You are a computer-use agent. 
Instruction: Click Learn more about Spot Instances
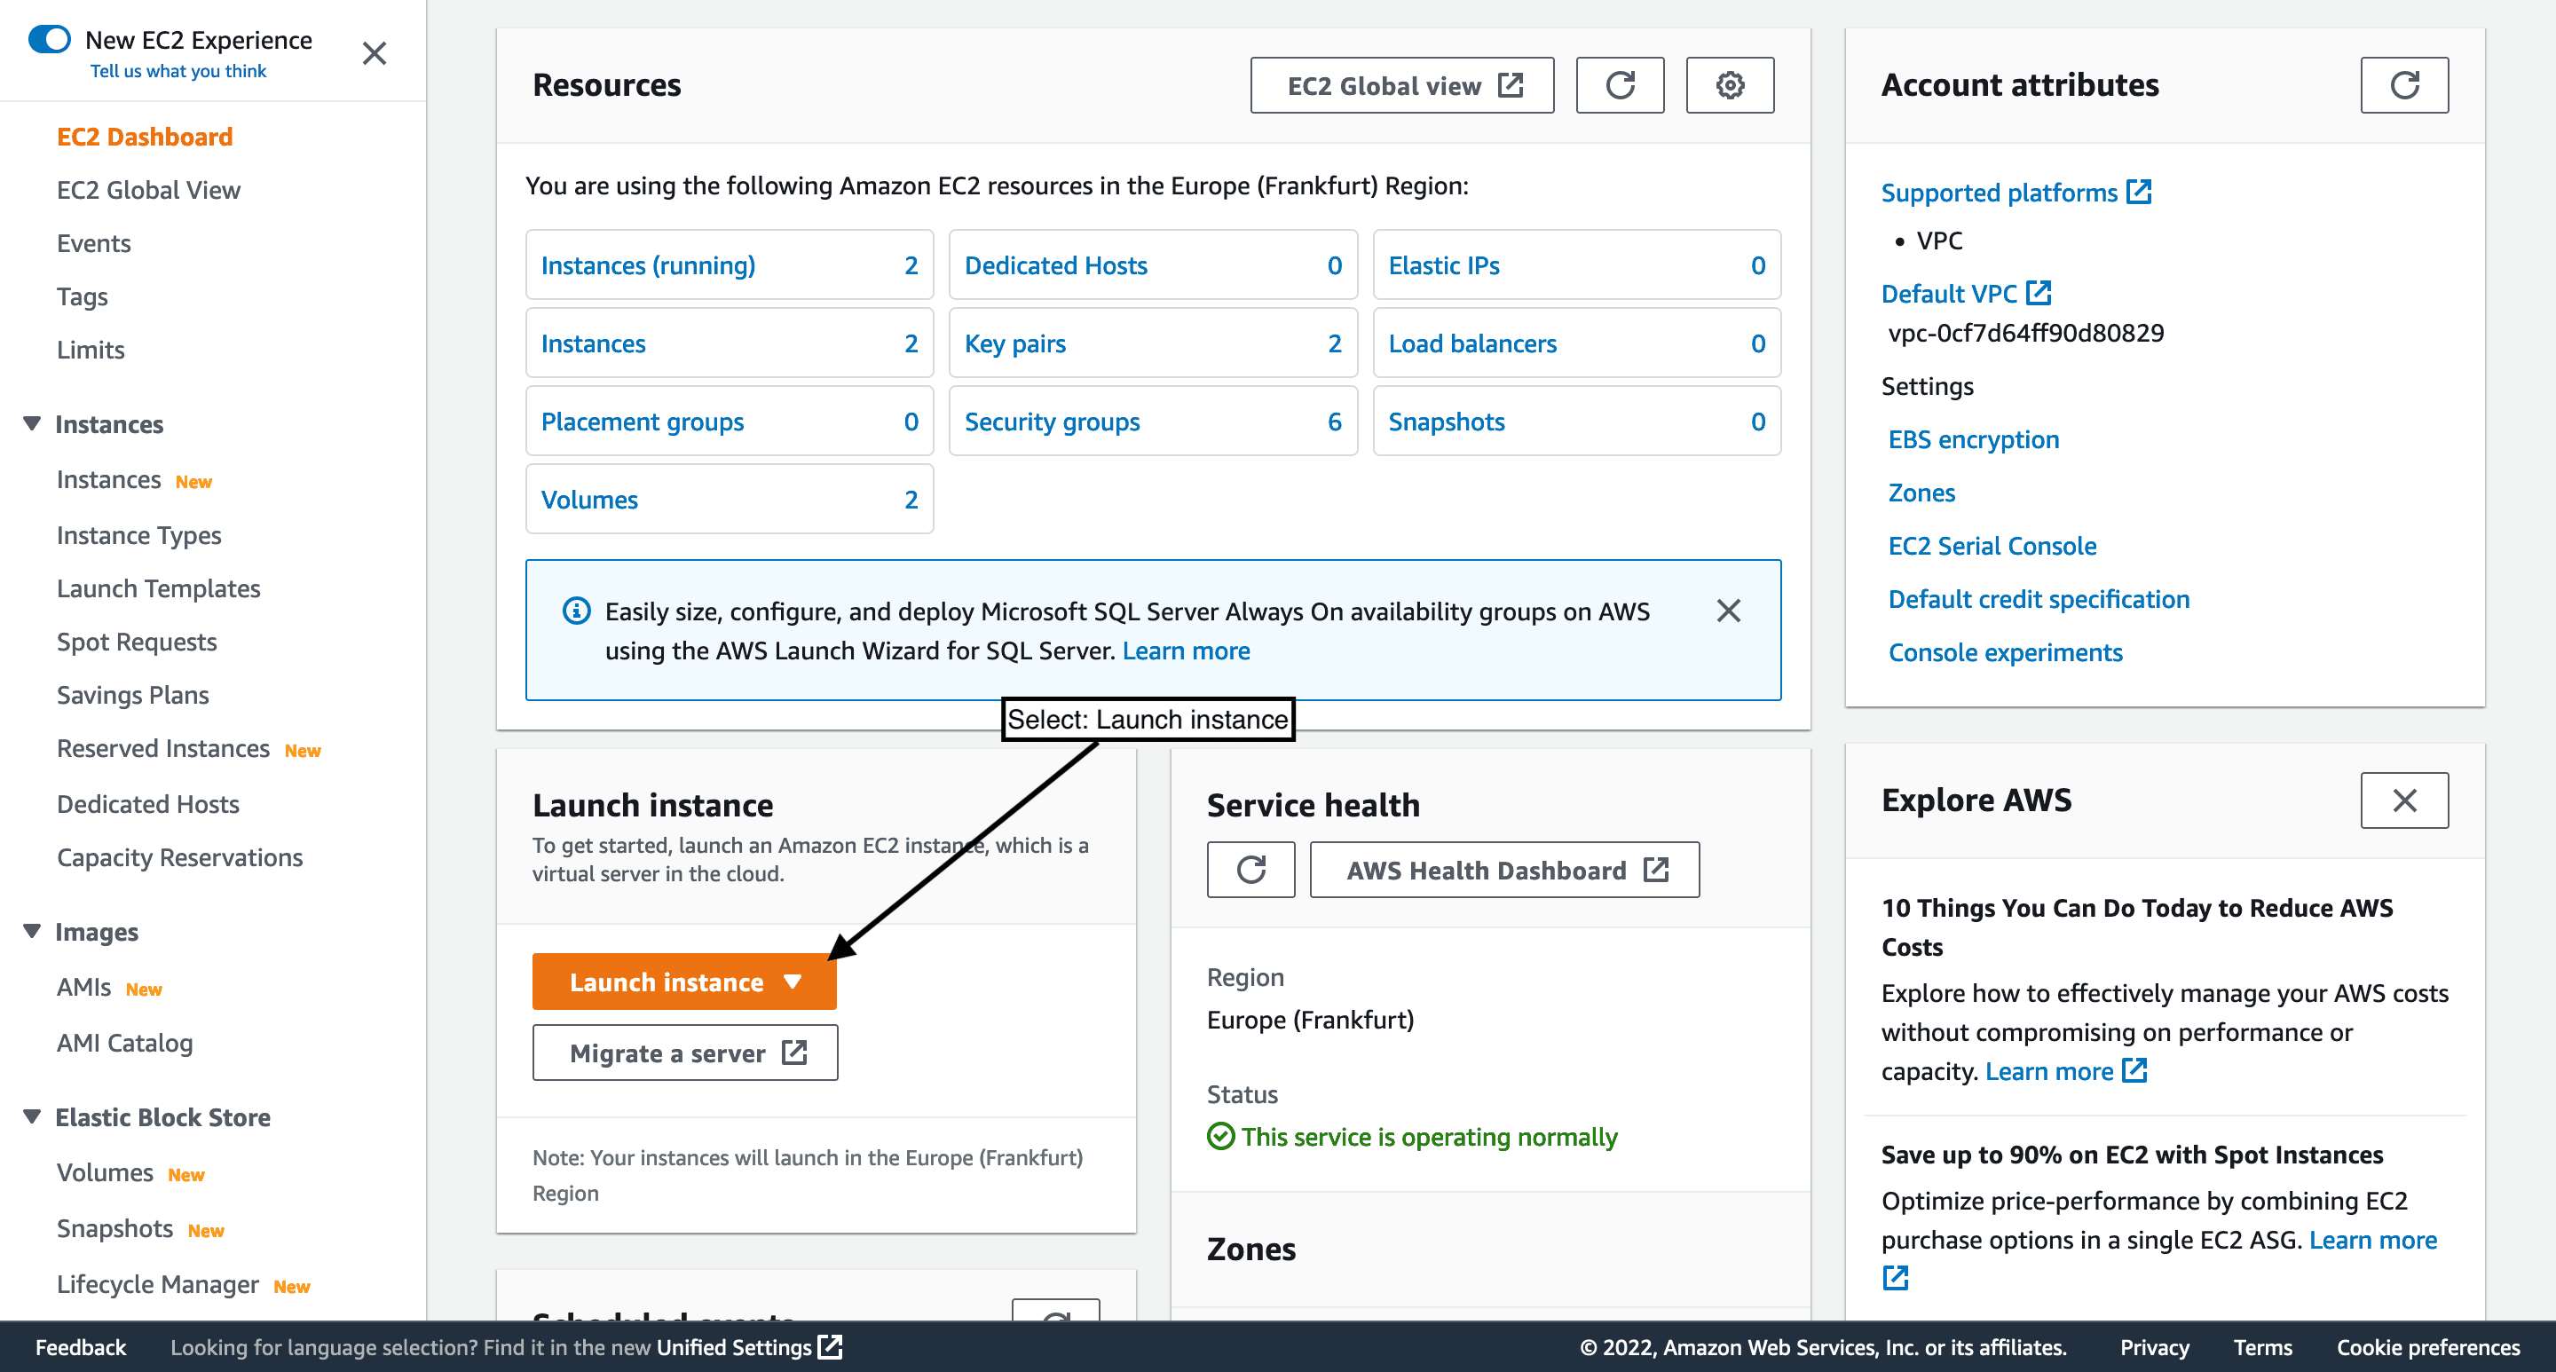click(x=2372, y=1240)
